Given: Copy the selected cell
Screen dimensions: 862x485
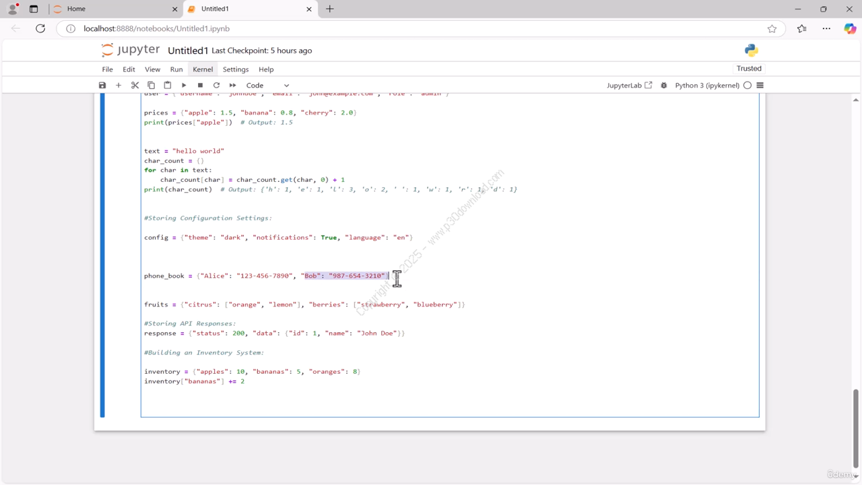Looking at the screenshot, I should click(x=151, y=86).
